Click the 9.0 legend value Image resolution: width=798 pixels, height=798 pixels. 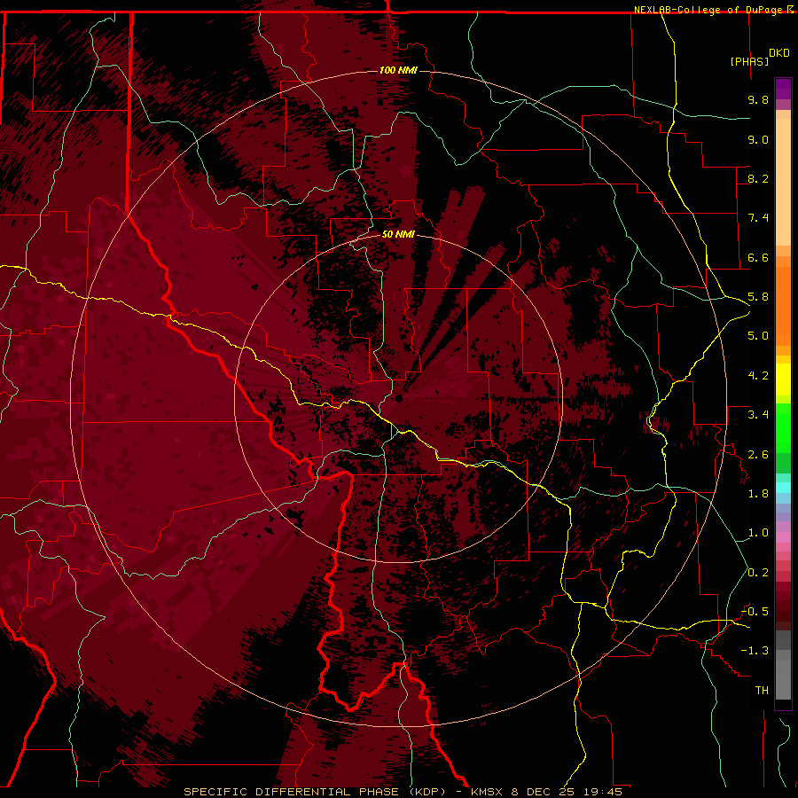point(758,139)
